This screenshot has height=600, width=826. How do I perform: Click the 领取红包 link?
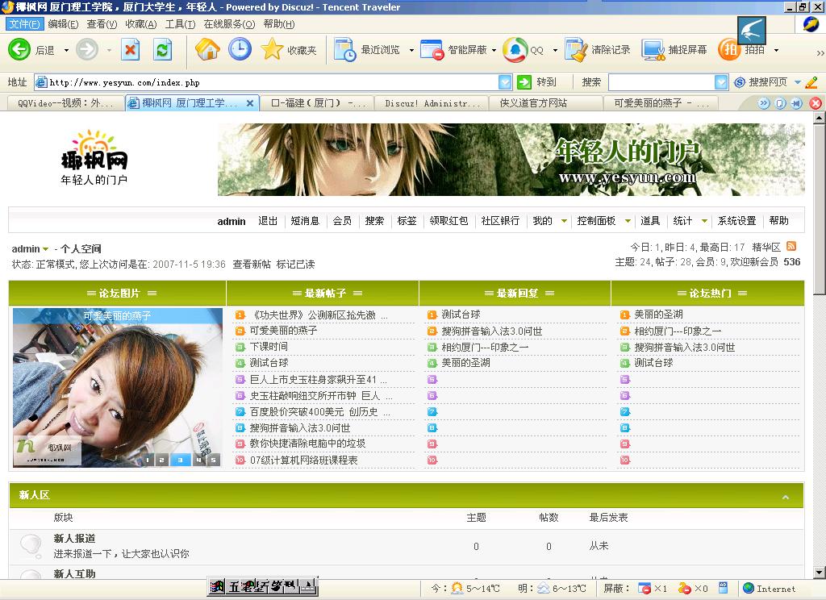tap(448, 221)
